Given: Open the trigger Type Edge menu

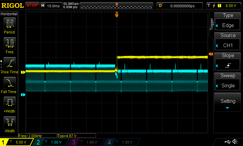Looking at the screenshot, I should tap(228, 22).
